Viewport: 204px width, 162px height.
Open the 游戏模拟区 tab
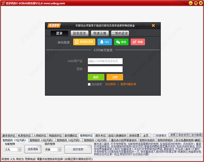[71, 135]
